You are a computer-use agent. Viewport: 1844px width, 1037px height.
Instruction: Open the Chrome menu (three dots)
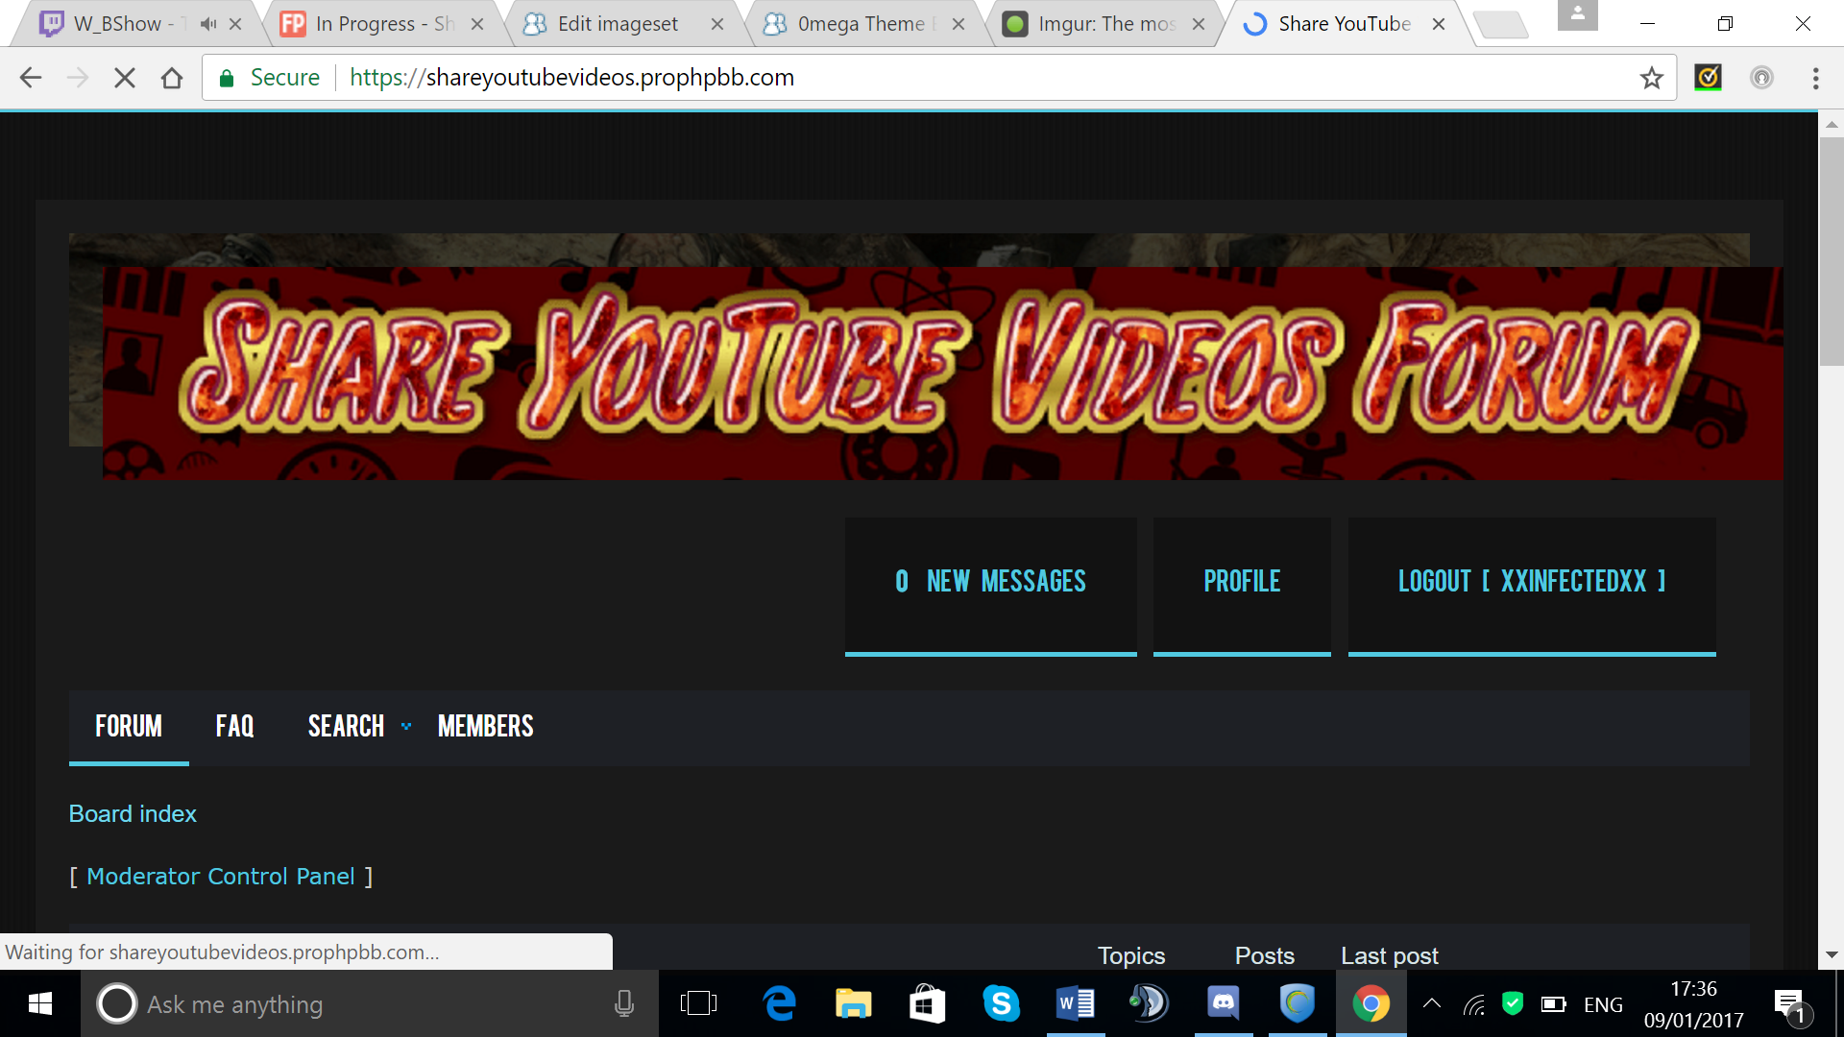point(1815,78)
